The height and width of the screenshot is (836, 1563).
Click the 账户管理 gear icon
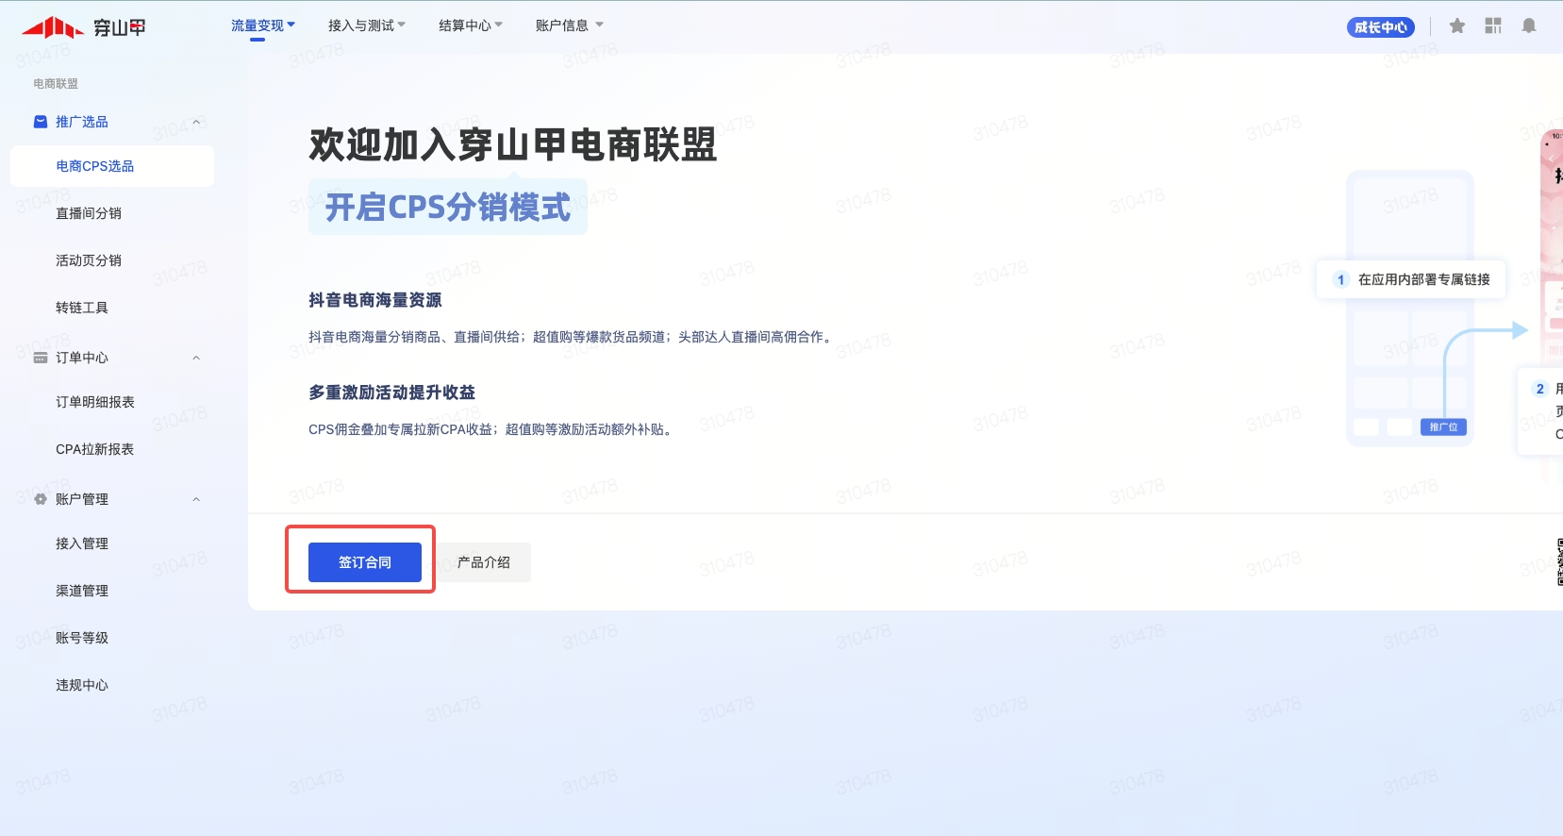(x=41, y=499)
